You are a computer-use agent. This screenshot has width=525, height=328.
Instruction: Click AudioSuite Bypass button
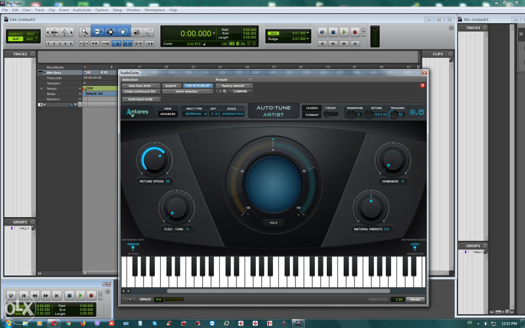tap(145, 299)
